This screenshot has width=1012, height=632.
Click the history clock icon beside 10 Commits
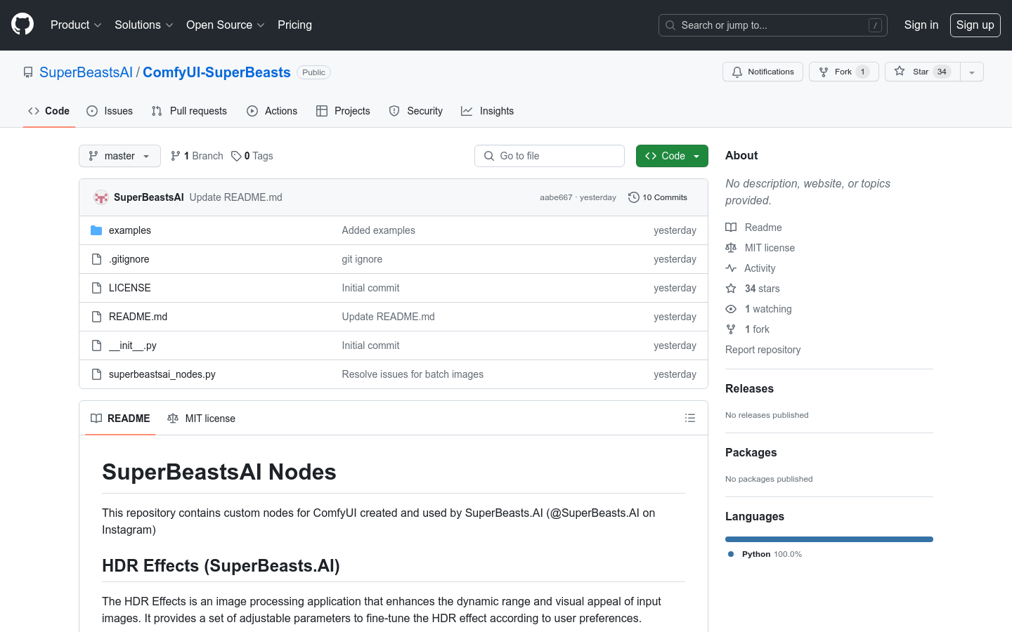tap(633, 197)
